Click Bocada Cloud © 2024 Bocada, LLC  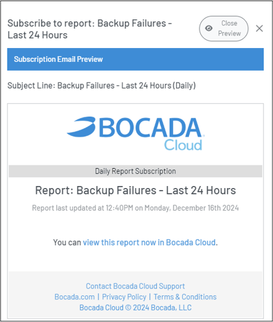point(135,308)
